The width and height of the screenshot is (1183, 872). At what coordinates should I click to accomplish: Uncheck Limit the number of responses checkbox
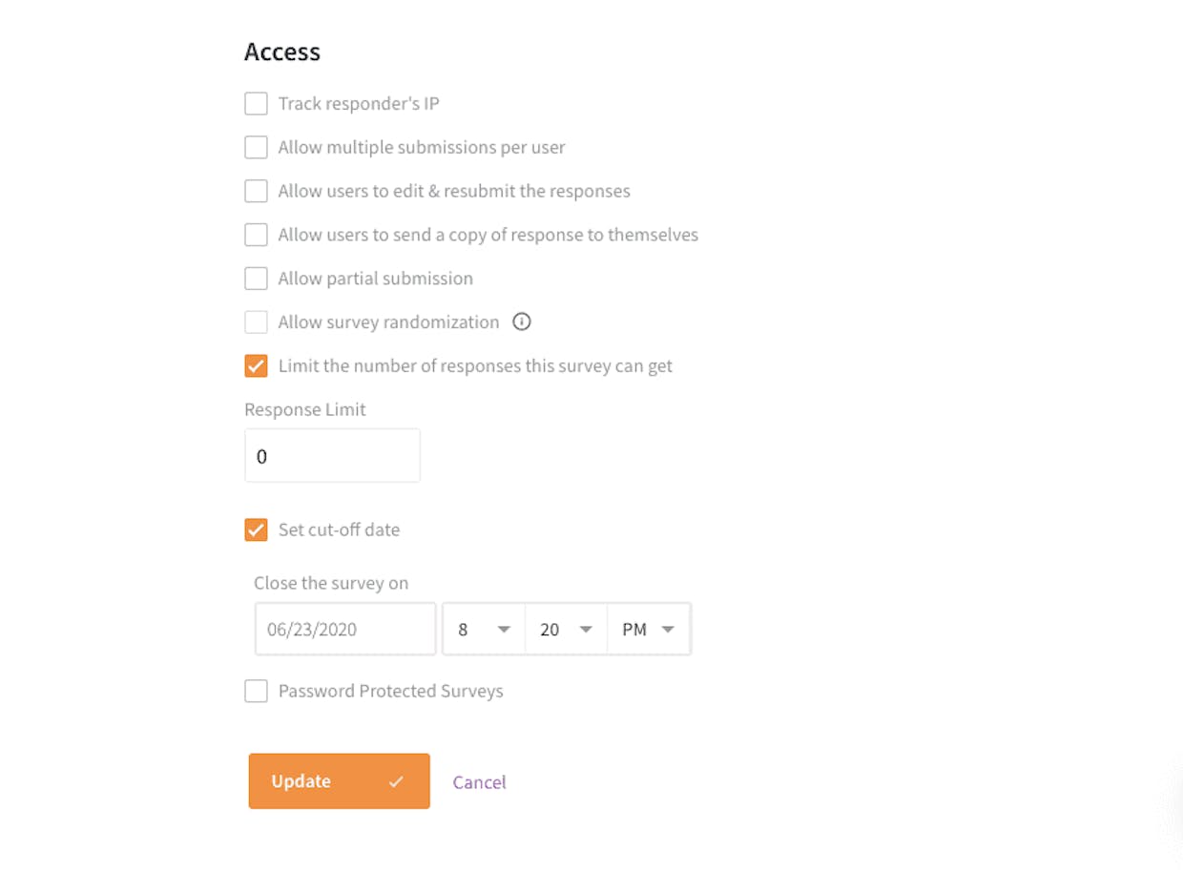(256, 366)
